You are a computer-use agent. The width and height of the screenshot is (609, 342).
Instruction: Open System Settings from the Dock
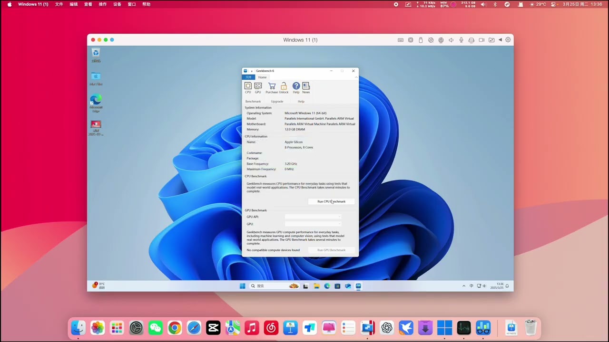pos(136,328)
